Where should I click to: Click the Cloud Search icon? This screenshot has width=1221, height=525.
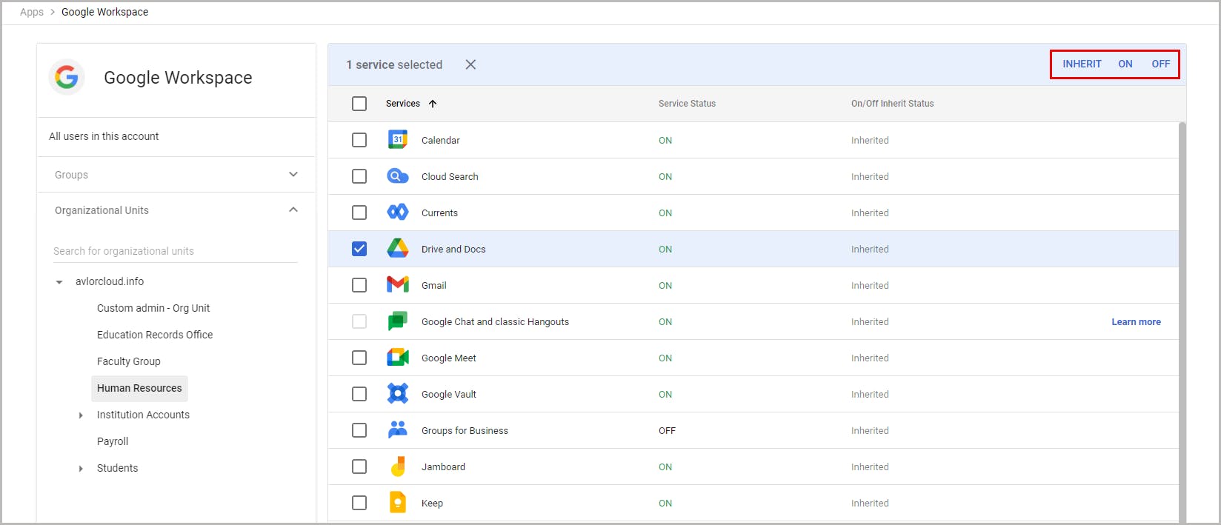398,176
